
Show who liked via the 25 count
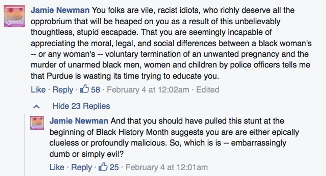114,167
